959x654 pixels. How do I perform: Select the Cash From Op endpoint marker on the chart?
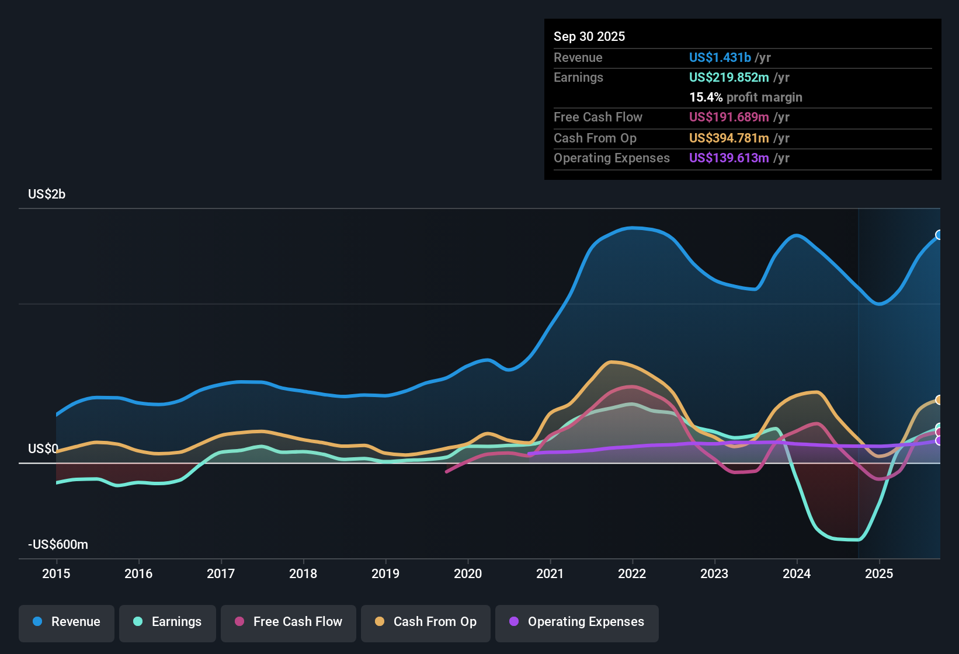(x=939, y=400)
